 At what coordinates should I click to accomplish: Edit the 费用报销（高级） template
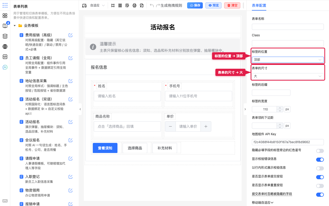(70, 35)
